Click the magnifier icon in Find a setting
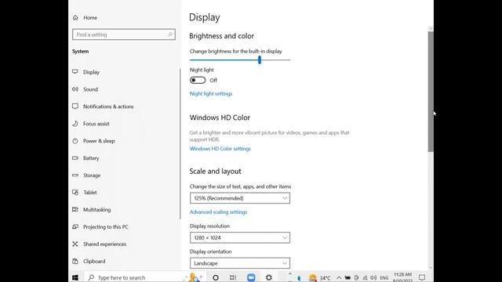502x282 pixels. tap(170, 34)
